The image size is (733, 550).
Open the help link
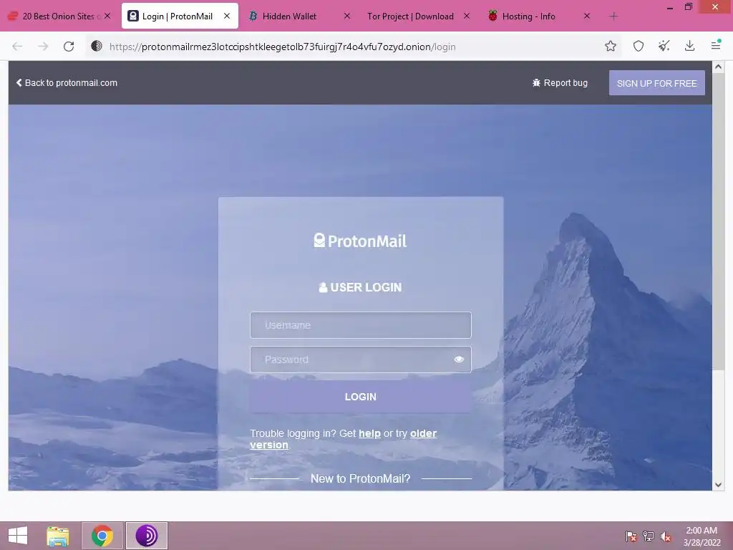[369, 433]
